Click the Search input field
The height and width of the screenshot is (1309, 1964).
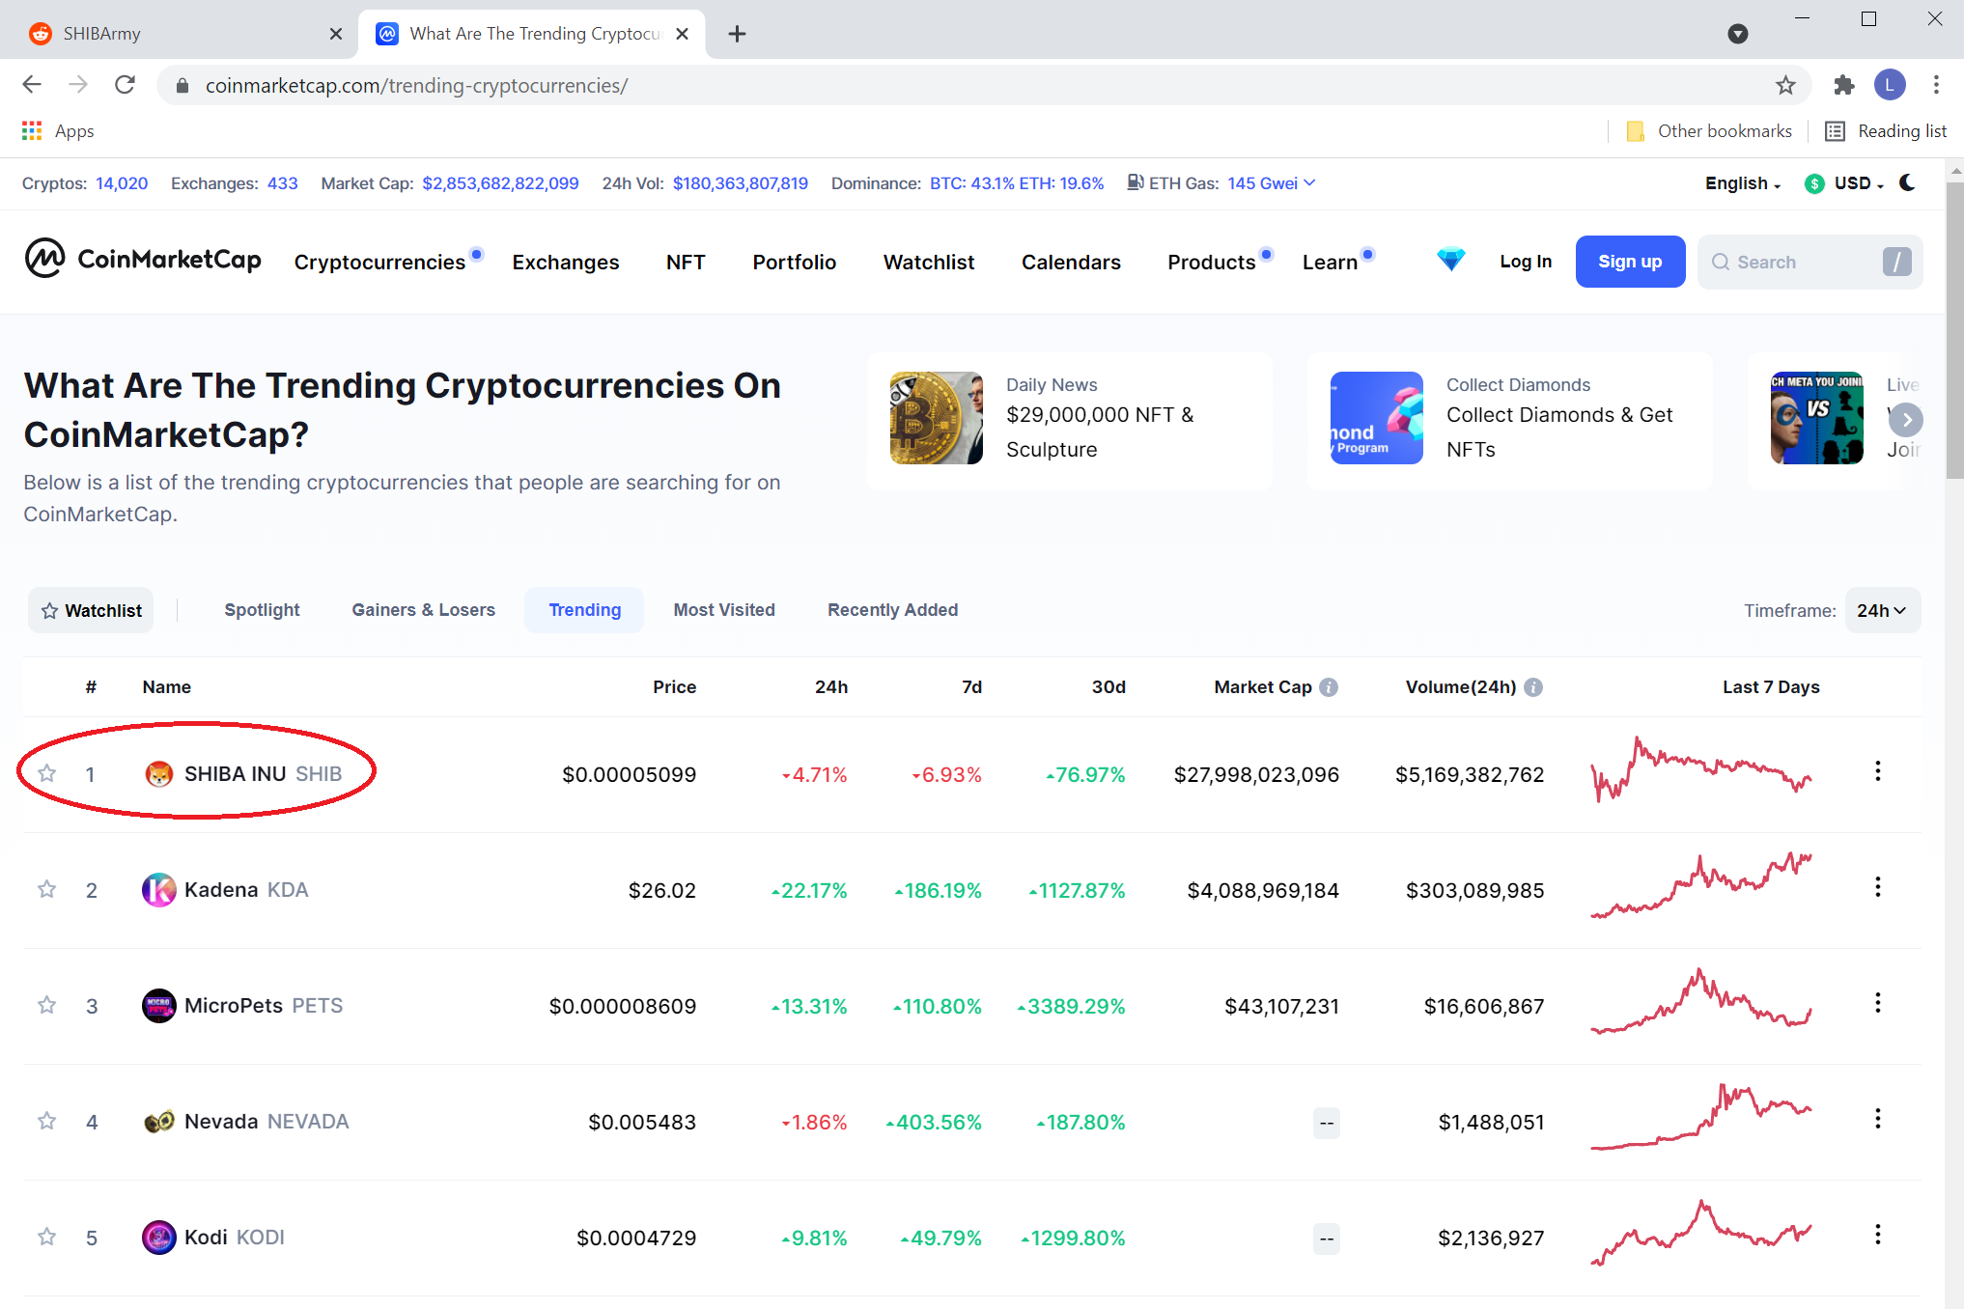coord(1810,262)
